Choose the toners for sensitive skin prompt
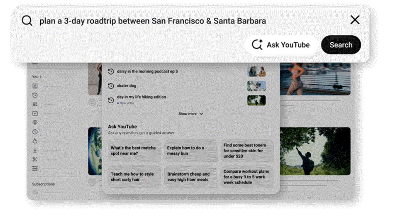The height and width of the screenshot is (221, 416). pos(247,151)
